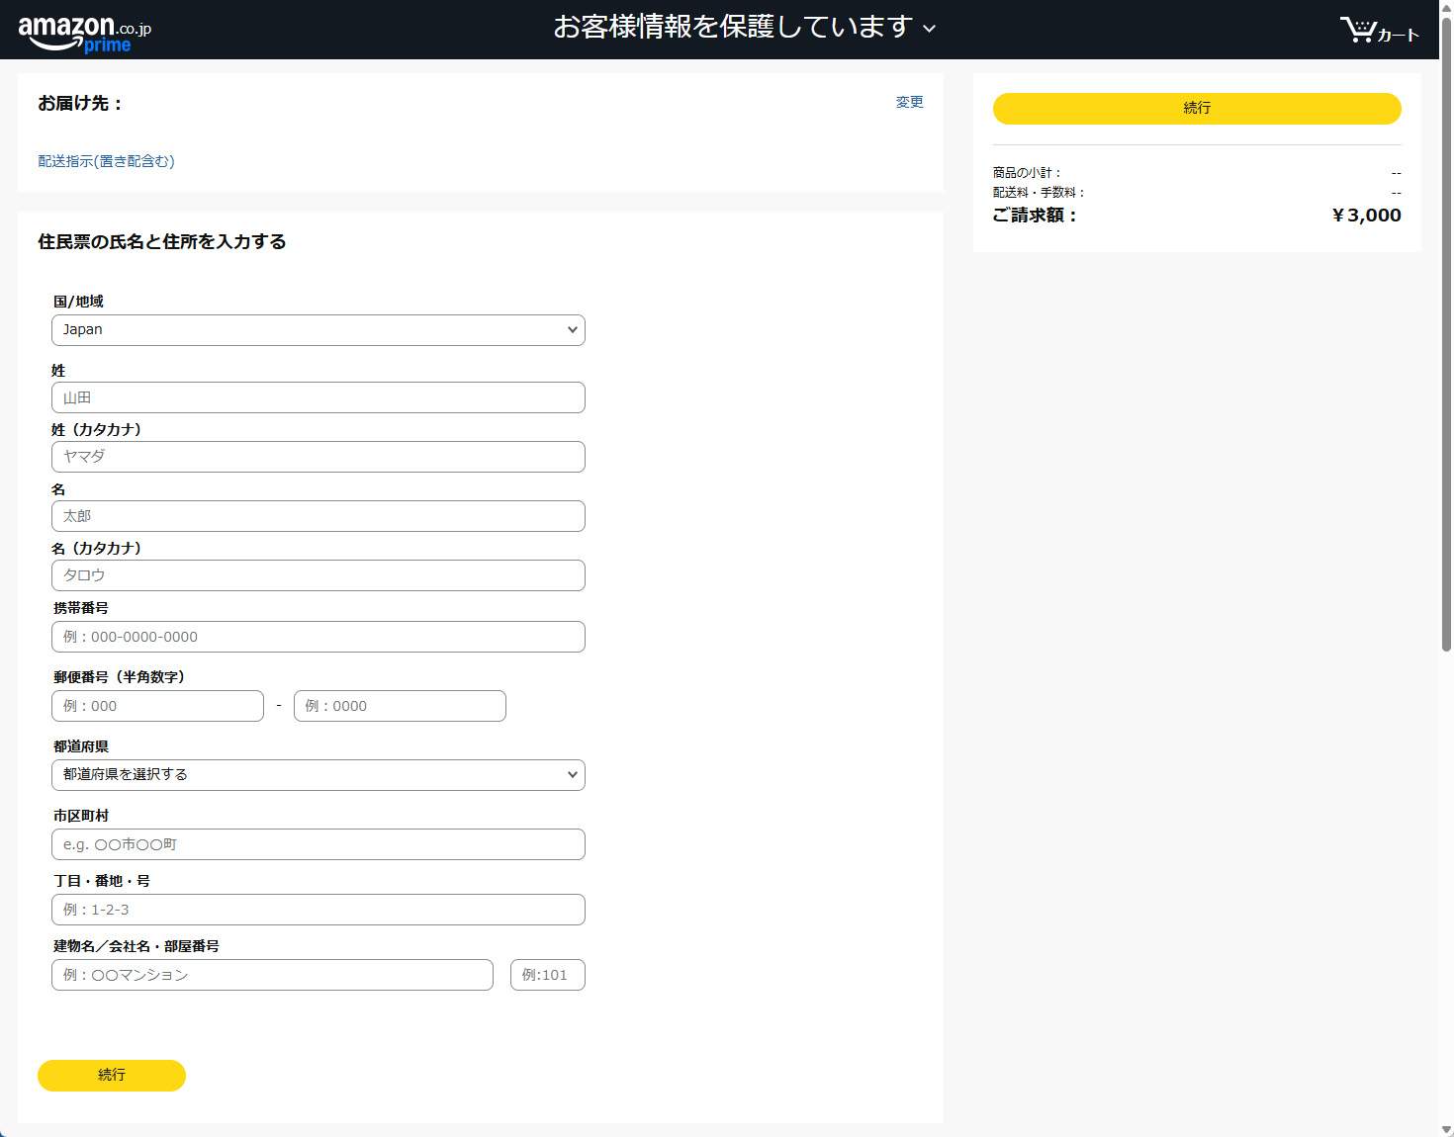Click the page vertical scrollbar thumb
This screenshot has width=1454, height=1137.
pyautogui.click(x=1446, y=336)
